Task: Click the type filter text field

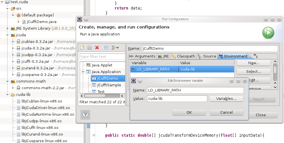Action: pos(102,56)
